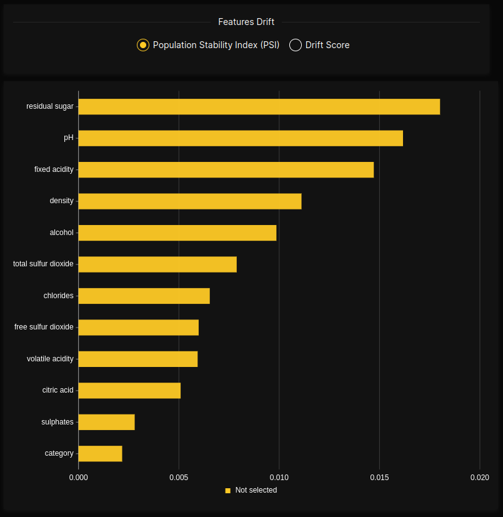Viewport: 503px width, 517px height.
Task: Click the category feature bar
Action: pyautogui.click(x=100, y=453)
